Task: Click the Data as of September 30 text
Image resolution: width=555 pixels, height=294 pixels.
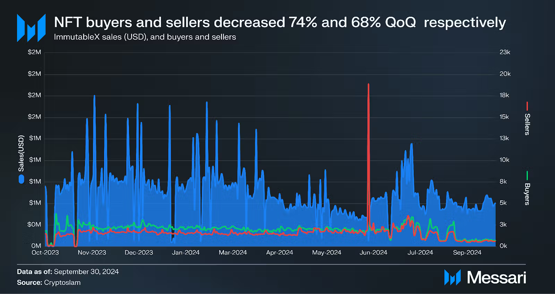Action: click(68, 272)
